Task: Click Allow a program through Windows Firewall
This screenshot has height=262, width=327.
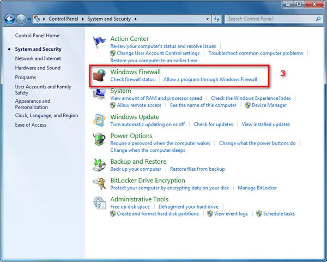Action: pos(210,79)
